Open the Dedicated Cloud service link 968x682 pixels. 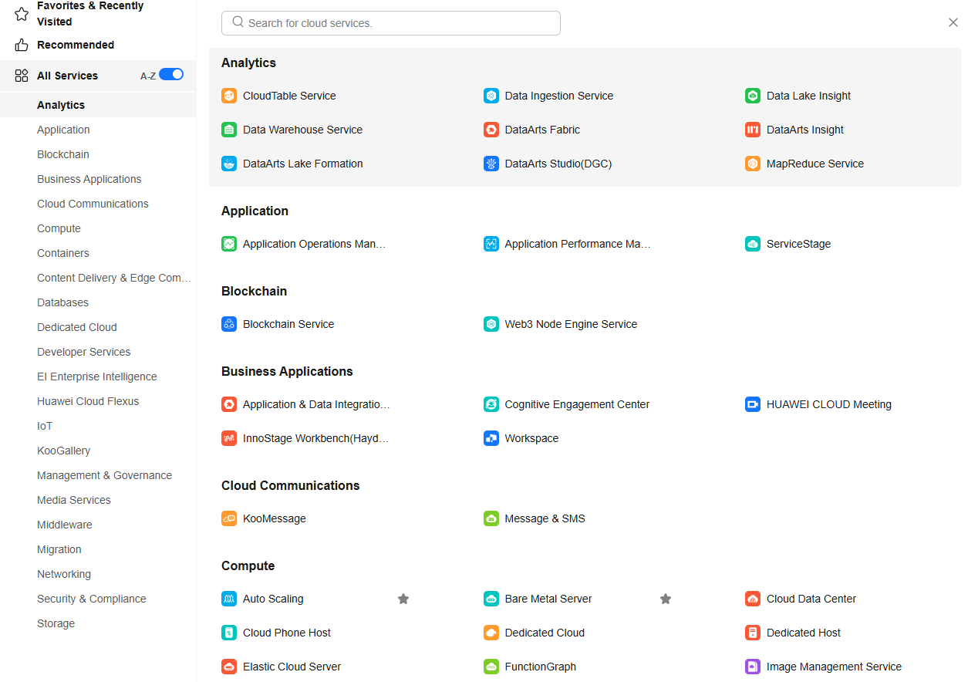pyautogui.click(x=545, y=633)
